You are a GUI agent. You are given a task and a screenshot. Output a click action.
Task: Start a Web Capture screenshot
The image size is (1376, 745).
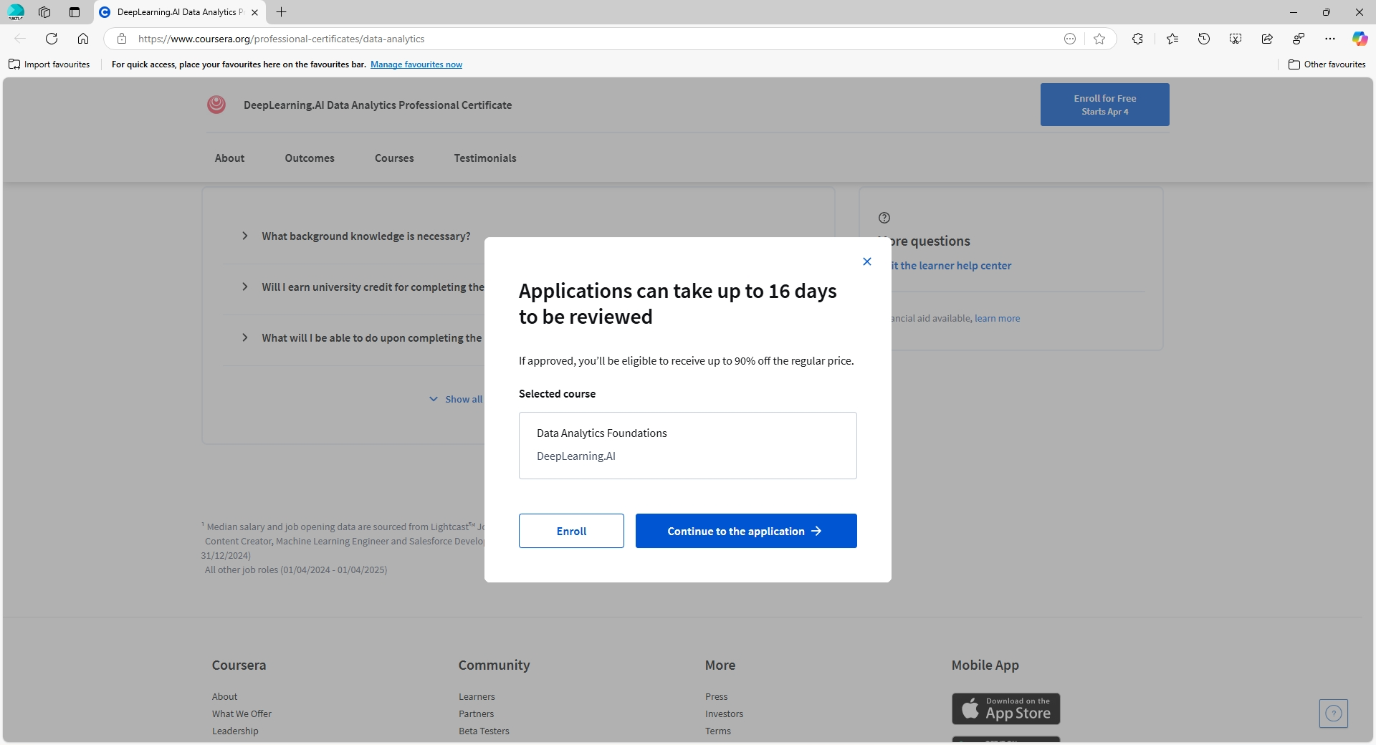[x=1235, y=39]
